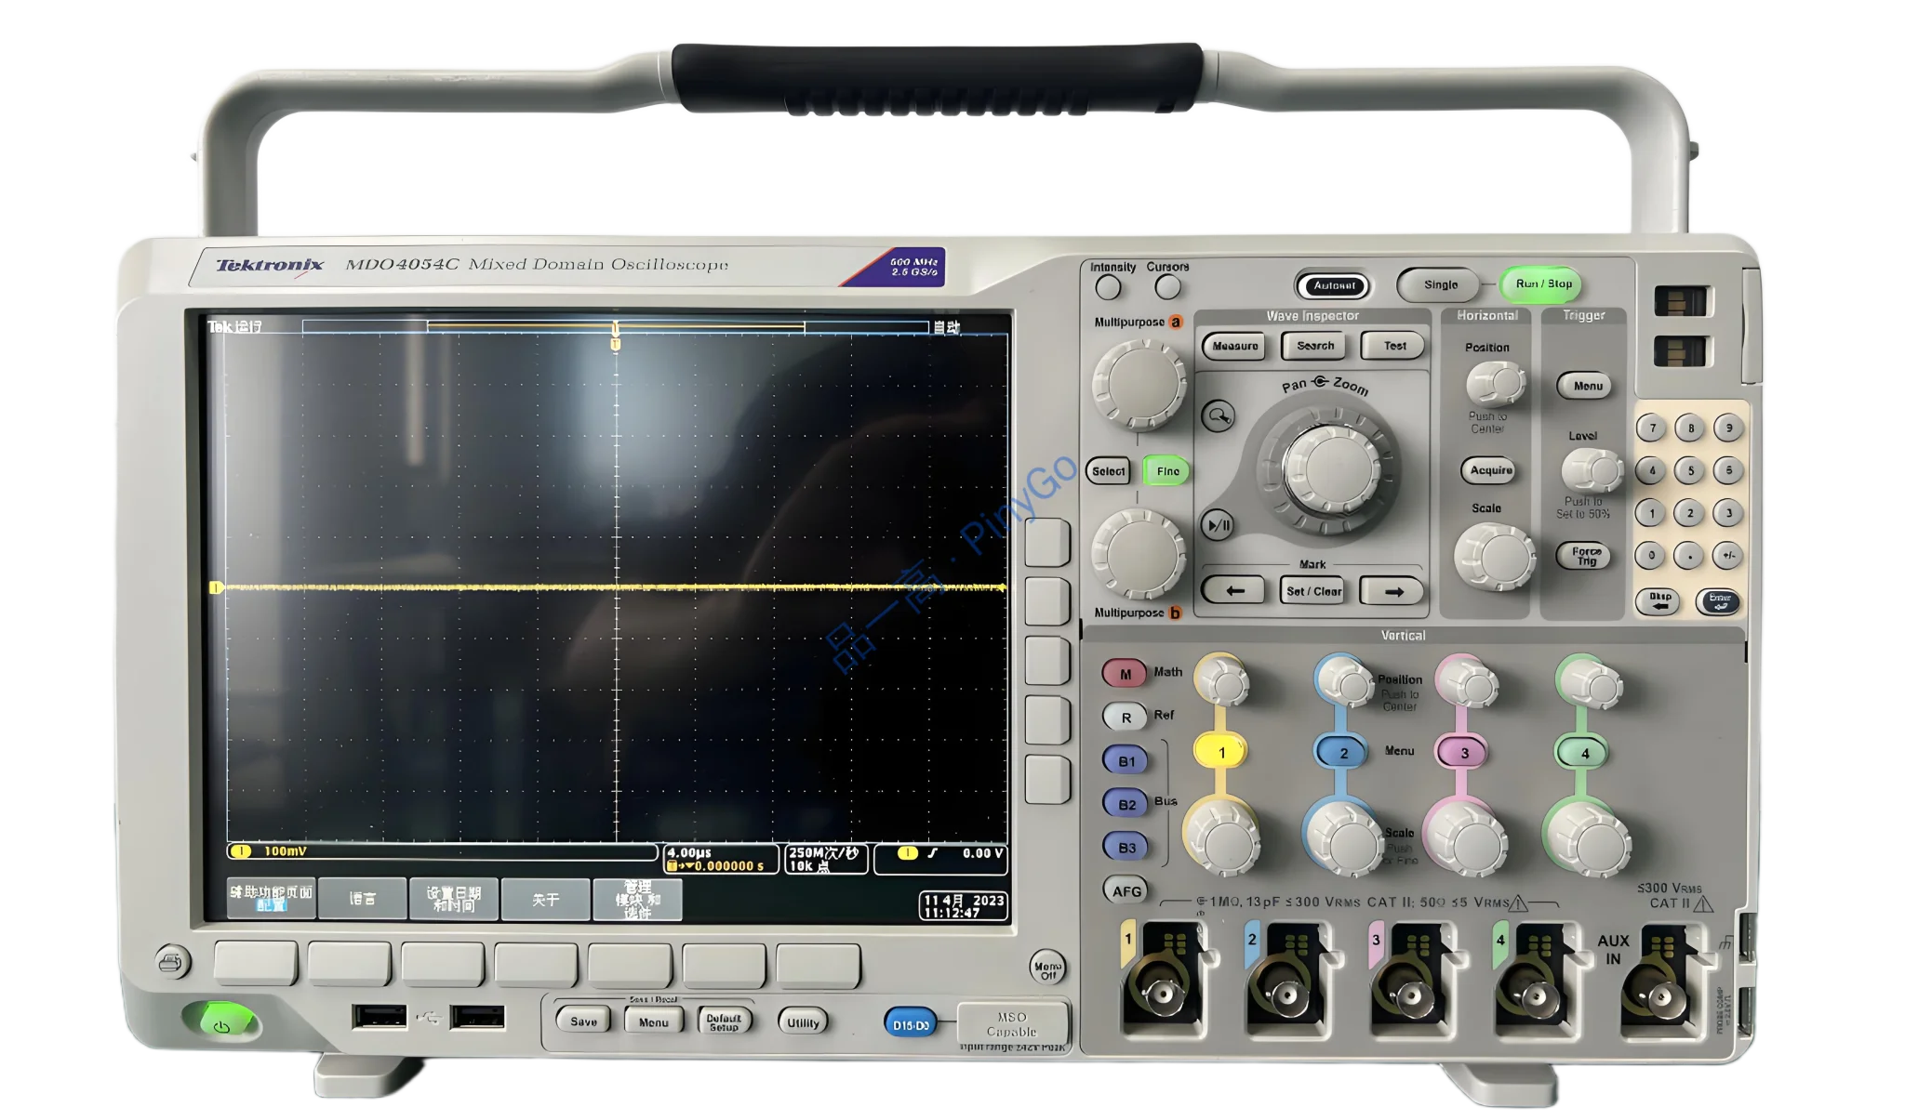Tap the Bksp backspace key
The width and height of the screenshot is (1905, 1120).
point(1659,601)
